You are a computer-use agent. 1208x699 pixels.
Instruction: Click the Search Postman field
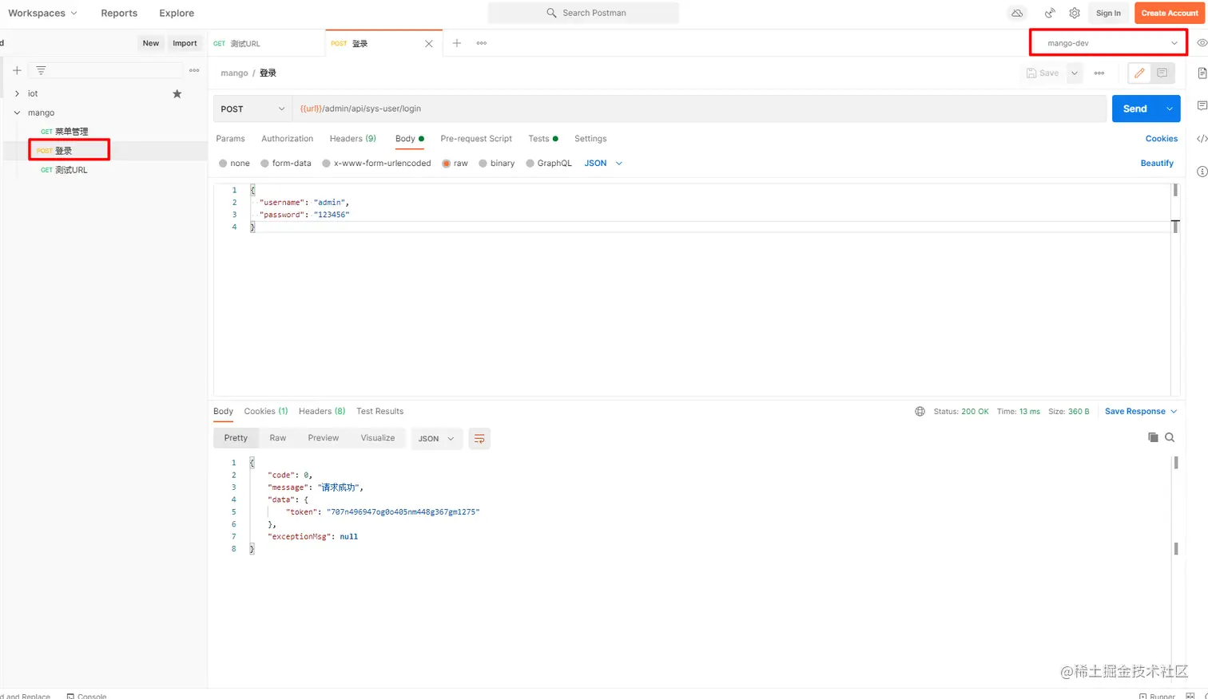(x=583, y=13)
